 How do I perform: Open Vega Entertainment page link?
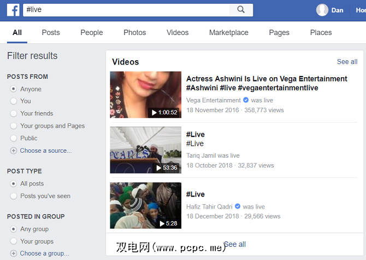pos(214,100)
